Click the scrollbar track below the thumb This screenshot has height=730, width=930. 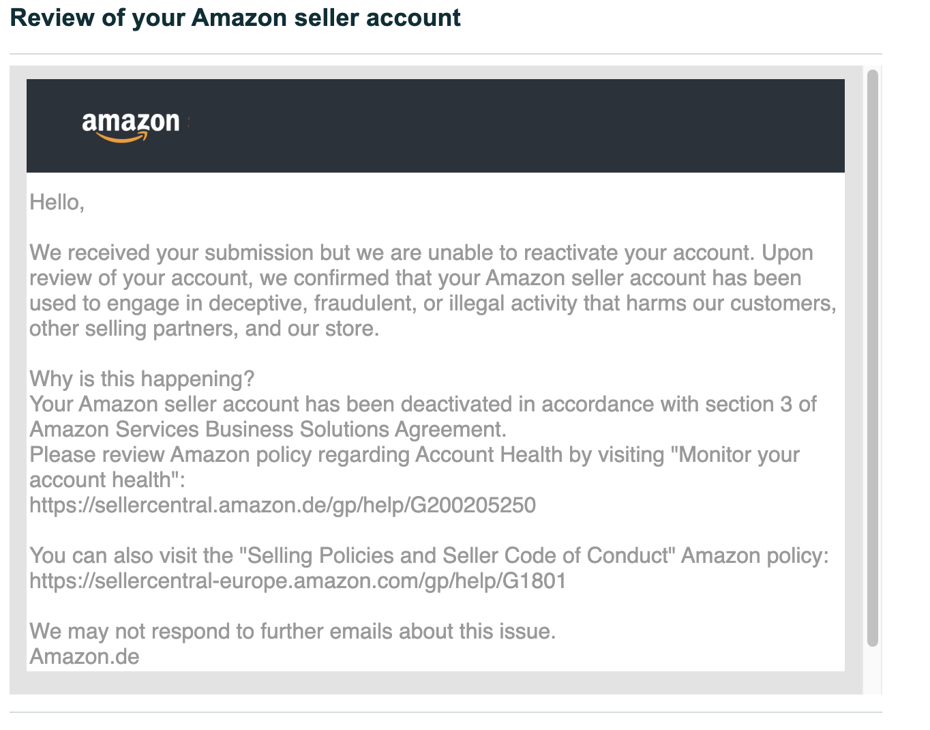point(872,670)
